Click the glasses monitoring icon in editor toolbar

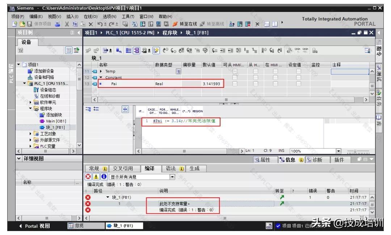297,50
